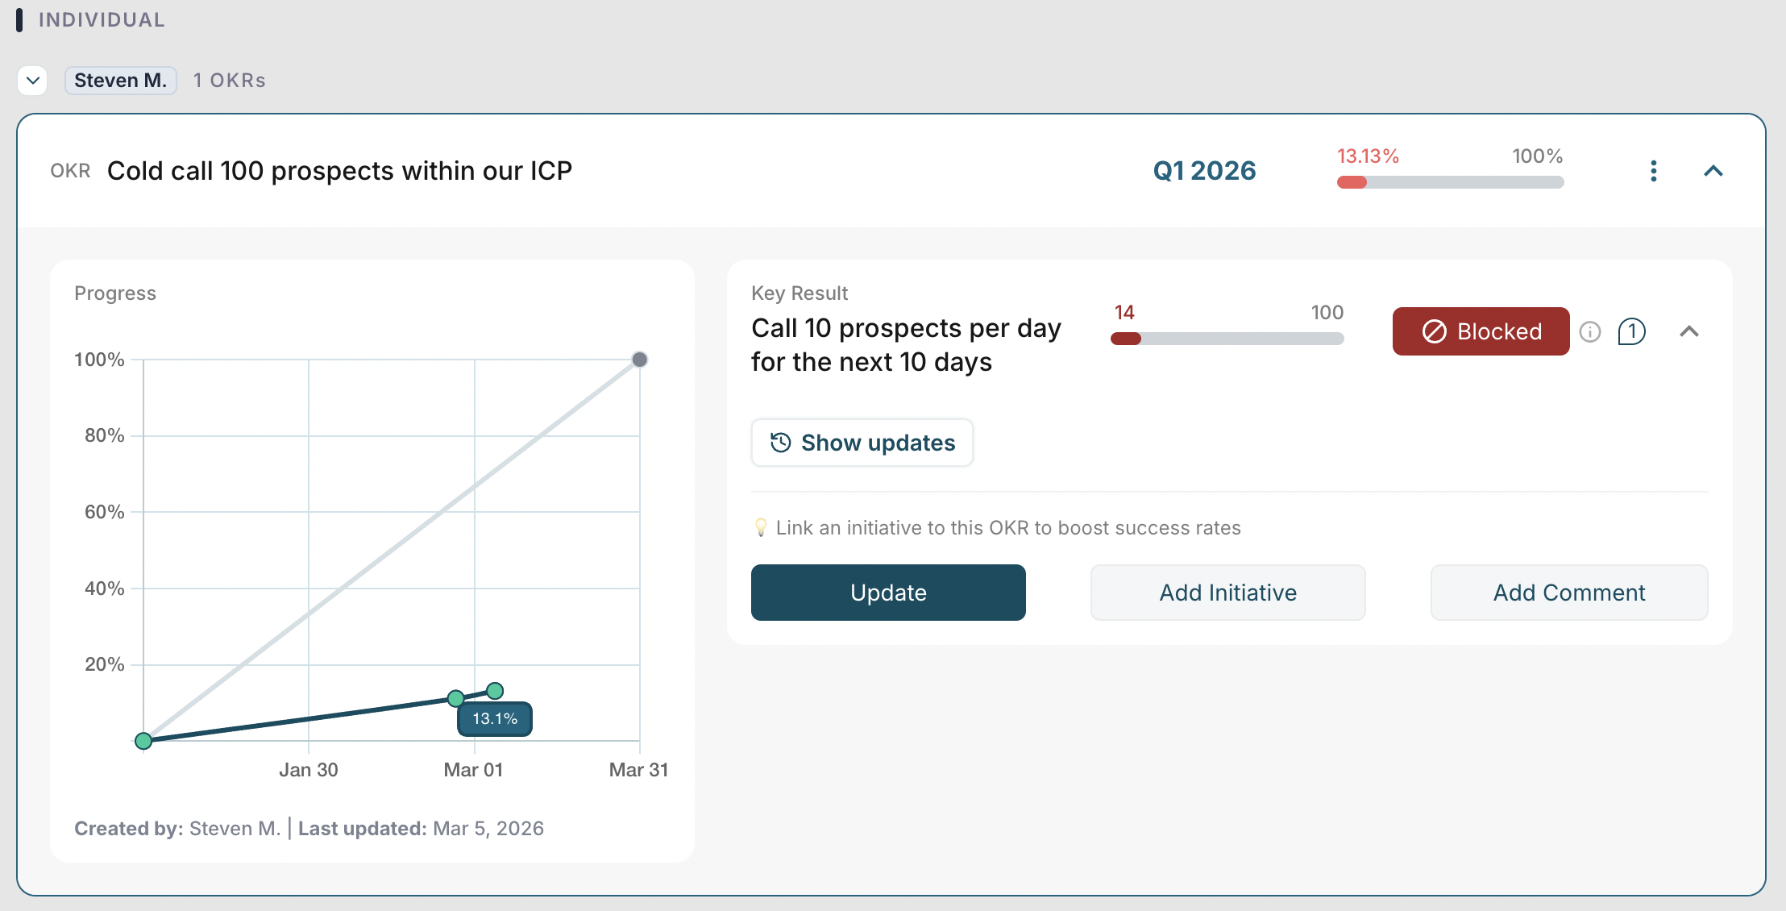Open Show updates
This screenshot has height=911, width=1786.
click(862, 442)
